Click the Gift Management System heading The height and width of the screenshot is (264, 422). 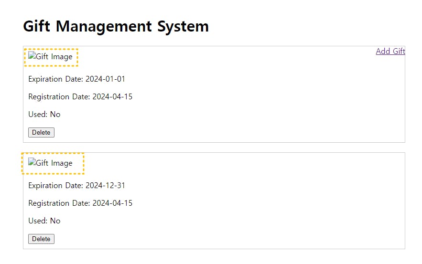(116, 26)
